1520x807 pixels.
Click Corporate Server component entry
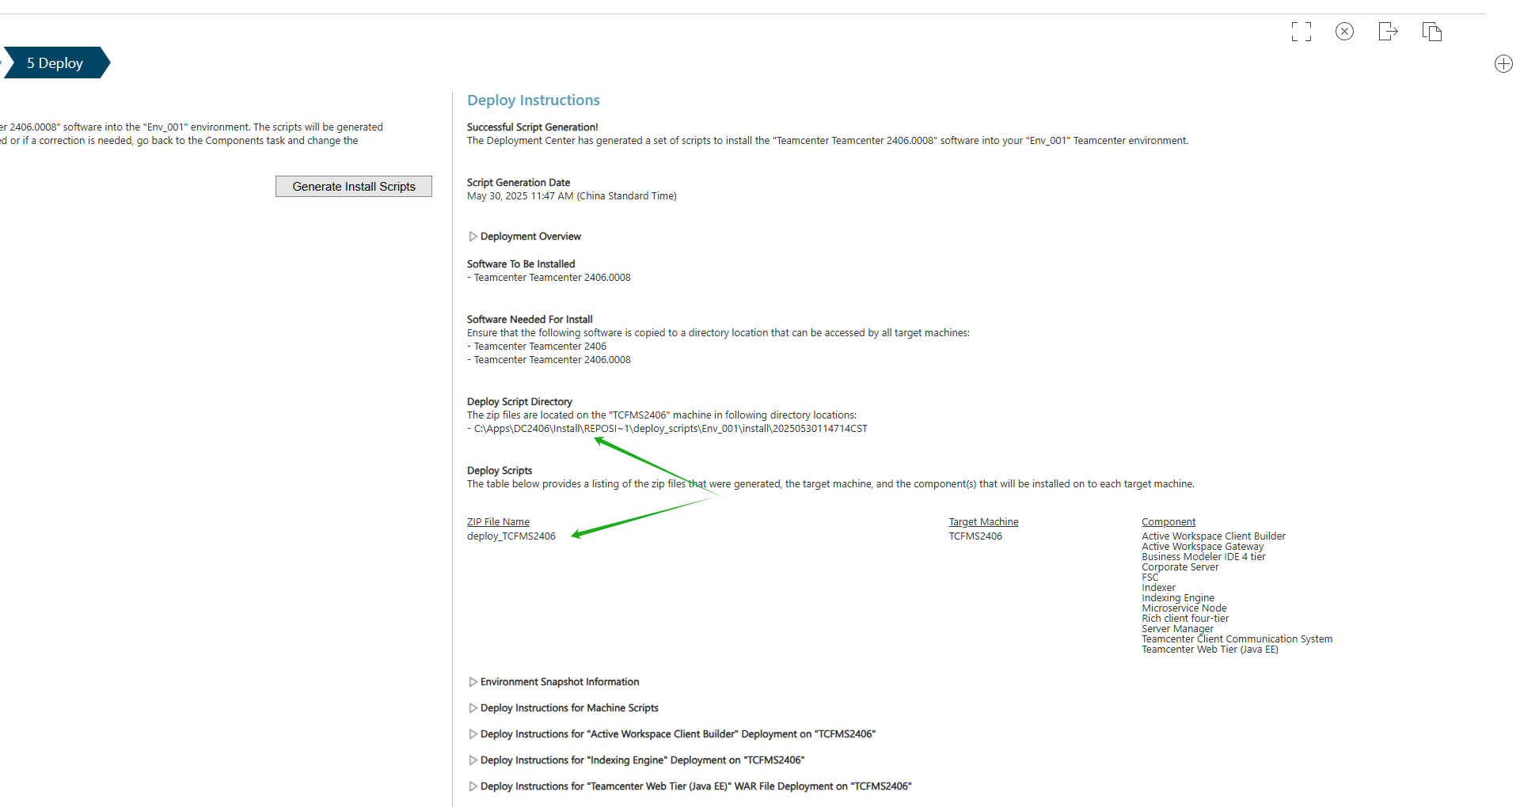pos(1180,567)
